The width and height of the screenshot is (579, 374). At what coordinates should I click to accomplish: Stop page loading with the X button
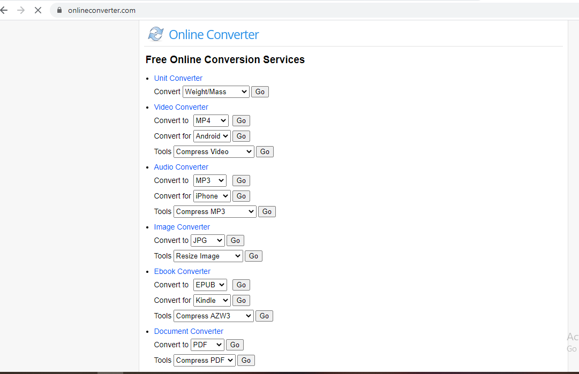[x=37, y=10]
